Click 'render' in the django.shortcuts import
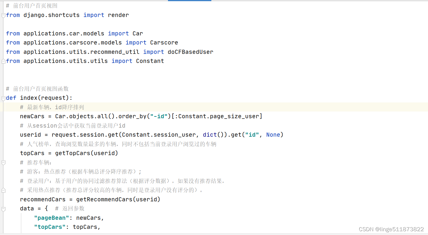This screenshot has width=428, height=235. coord(118,15)
